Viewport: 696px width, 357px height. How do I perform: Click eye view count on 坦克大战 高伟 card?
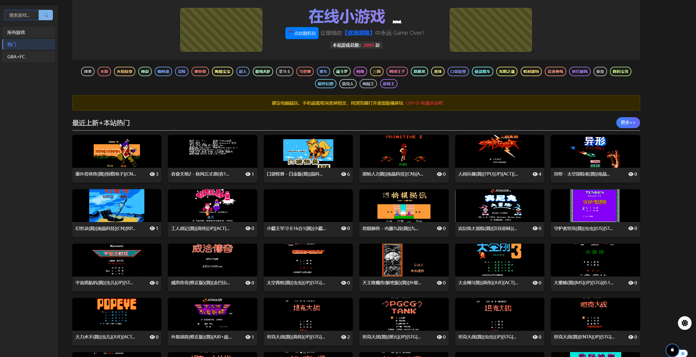click(345, 337)
